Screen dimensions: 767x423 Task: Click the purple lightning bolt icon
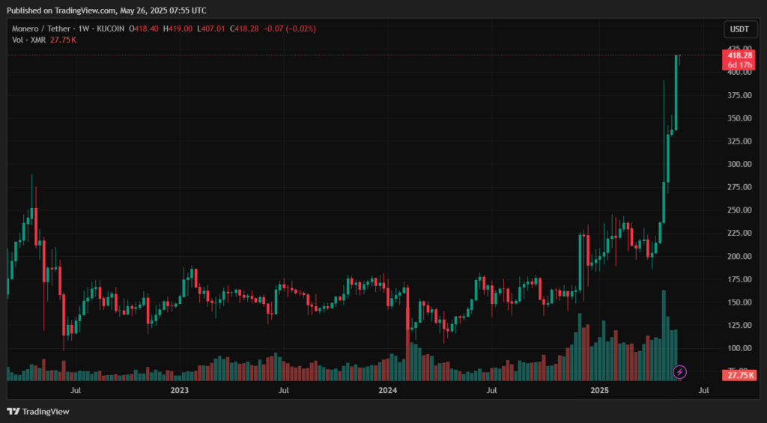[679, 371]
